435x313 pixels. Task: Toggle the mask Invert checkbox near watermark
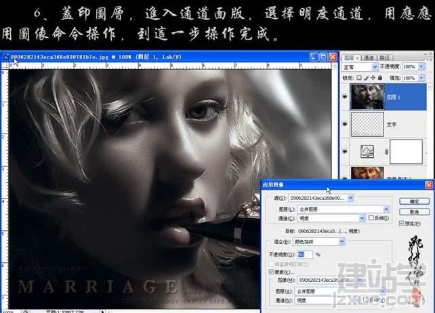coord(366,299)
